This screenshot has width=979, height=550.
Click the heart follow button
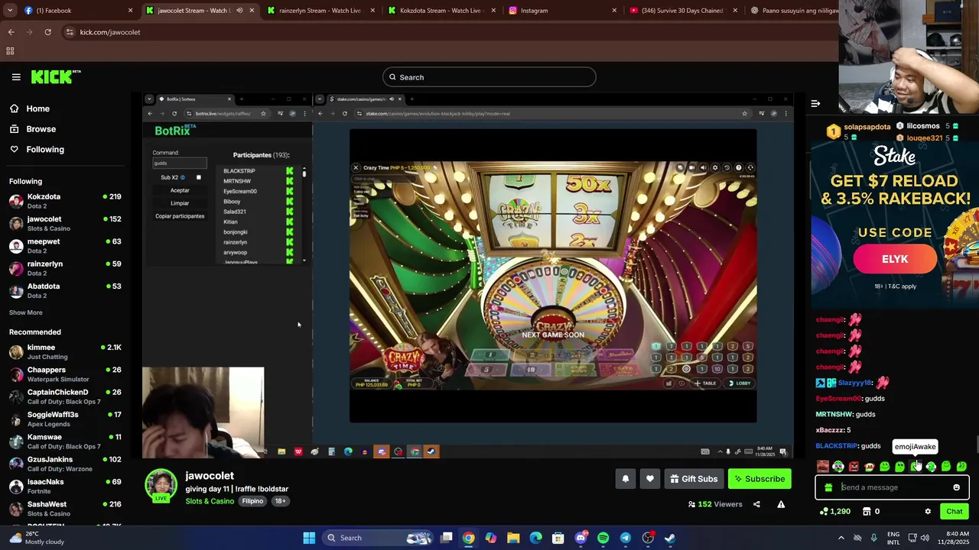(x=649, y=479)
